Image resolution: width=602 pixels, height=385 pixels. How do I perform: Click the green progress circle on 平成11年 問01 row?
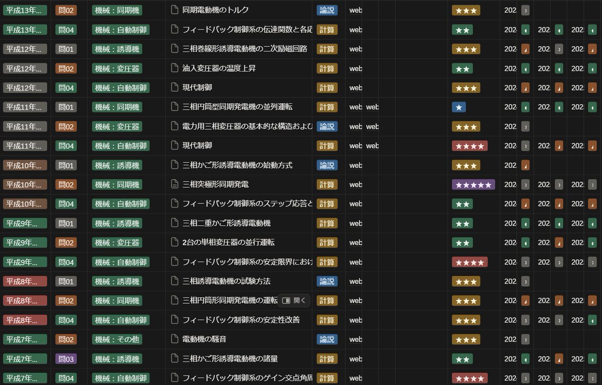click(x=525, y=107)
